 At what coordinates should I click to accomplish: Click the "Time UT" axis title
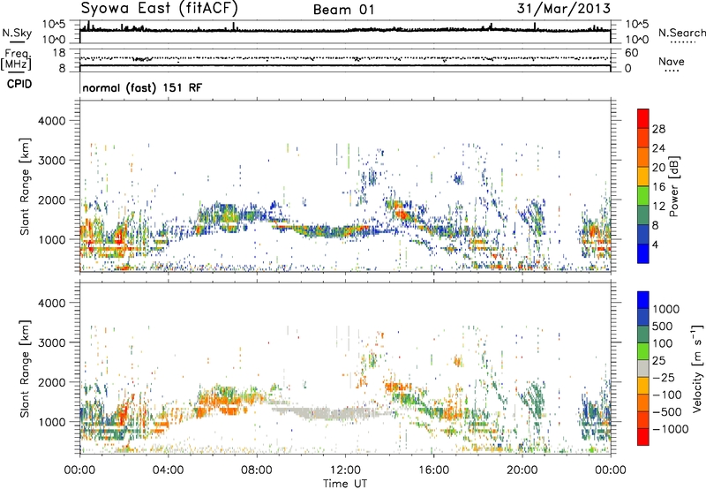pos(345,484)
